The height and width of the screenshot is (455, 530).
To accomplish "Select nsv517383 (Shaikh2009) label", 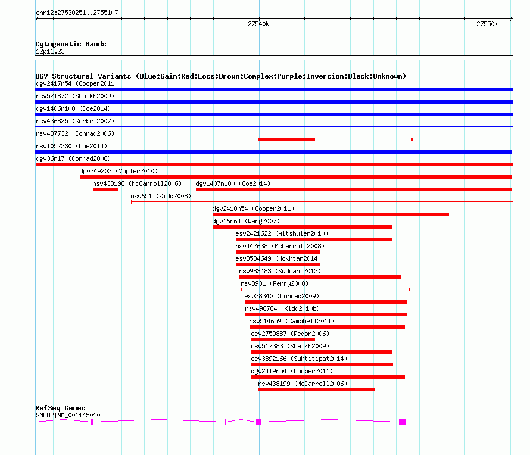I will coord(290,346).
